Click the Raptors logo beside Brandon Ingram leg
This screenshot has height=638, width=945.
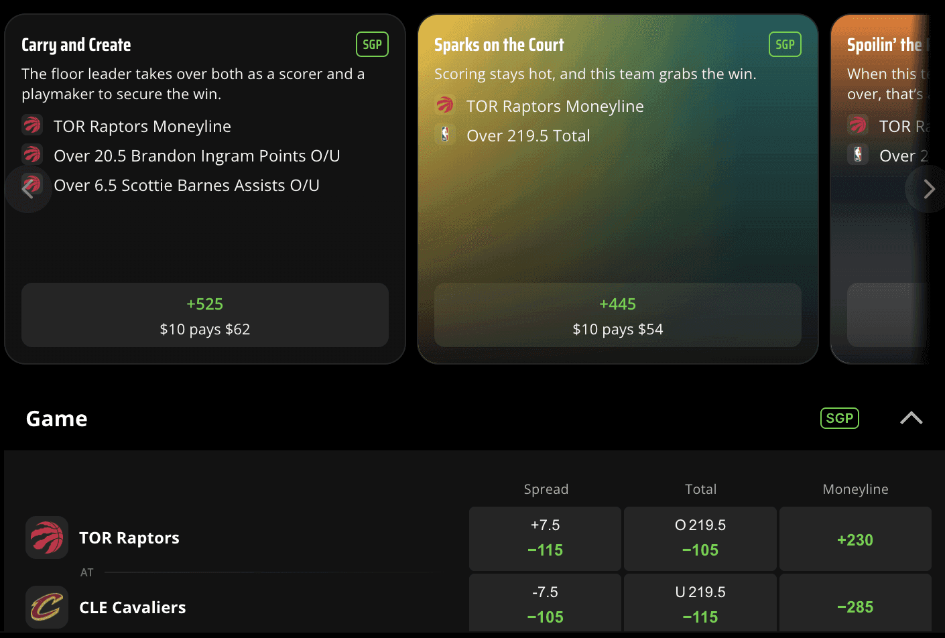coord(32,155)
